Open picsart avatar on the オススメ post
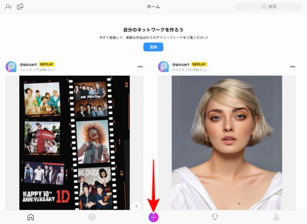 pyautogui.click(x=163, y=66)
